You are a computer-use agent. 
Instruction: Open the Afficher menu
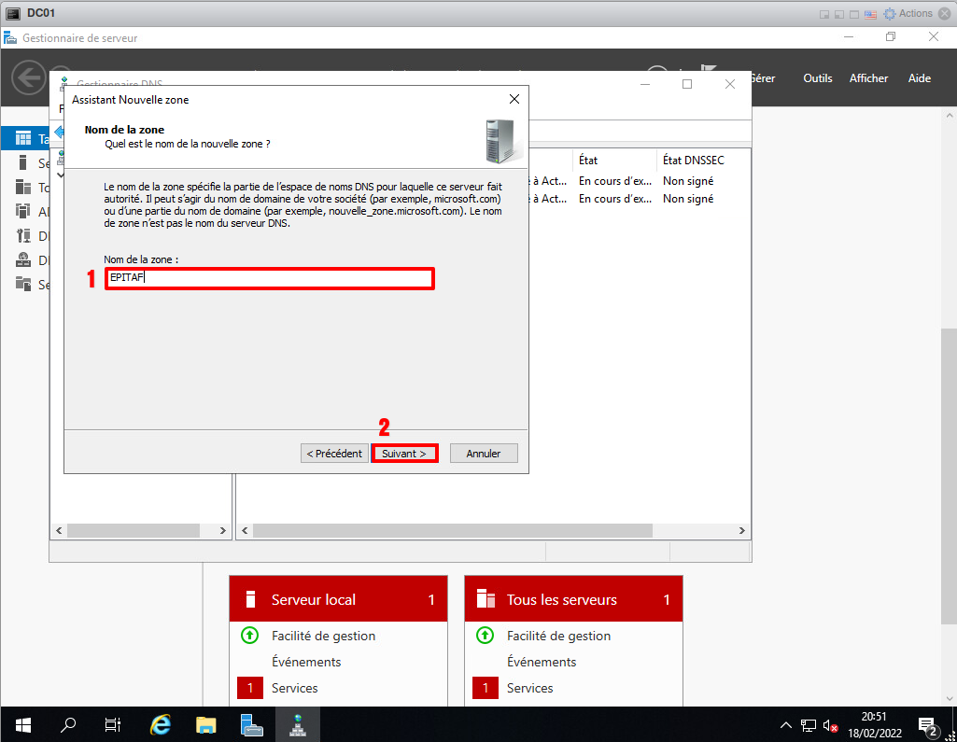point(868,78)
